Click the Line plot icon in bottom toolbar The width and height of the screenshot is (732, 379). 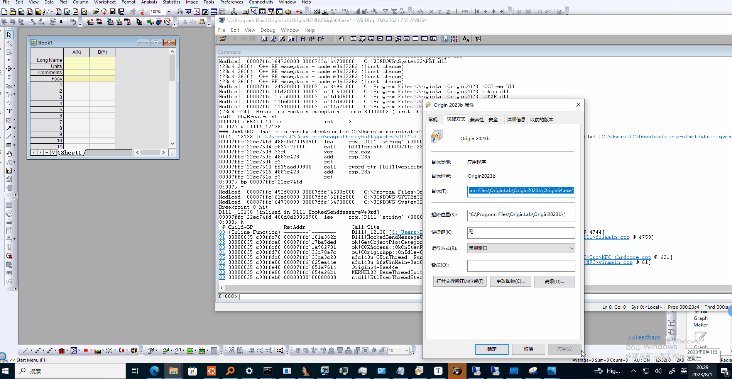[x=25, y=350]
